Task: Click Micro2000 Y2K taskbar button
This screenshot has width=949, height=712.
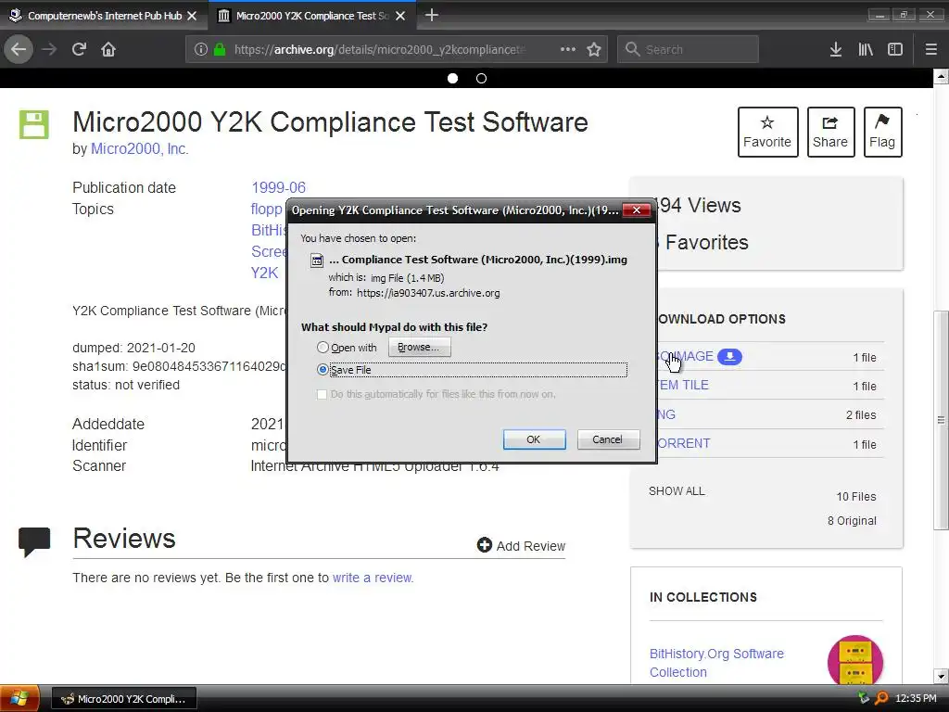Action: [x=124, y=699]
